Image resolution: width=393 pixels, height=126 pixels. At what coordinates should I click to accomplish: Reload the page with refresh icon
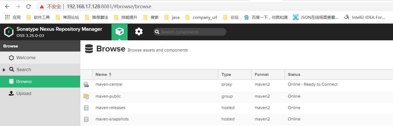click(x=29, y=7)
